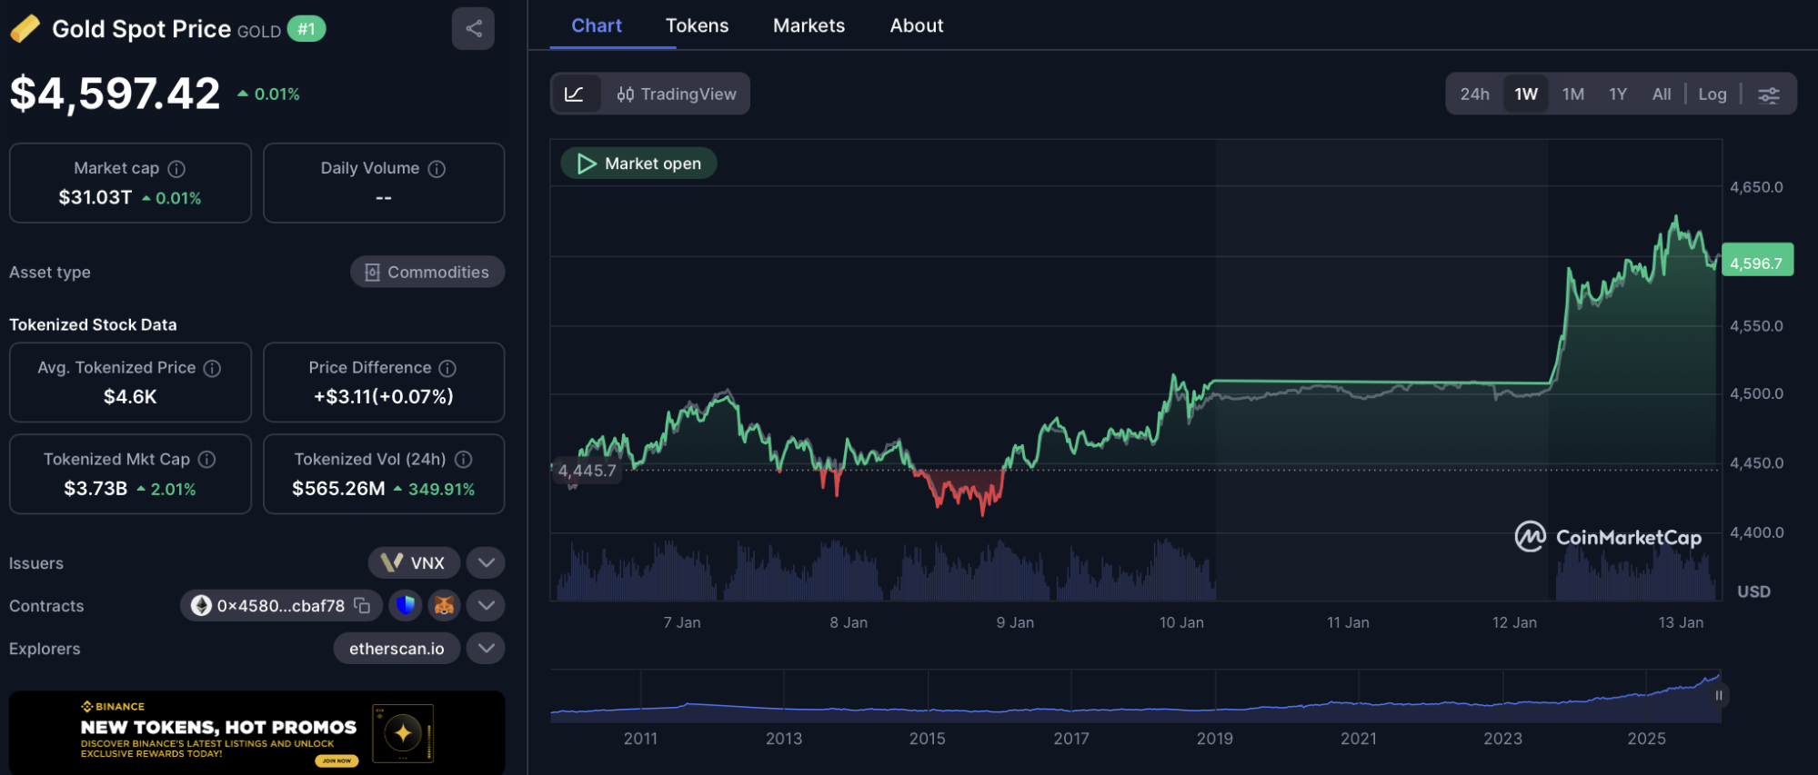Select the 1M time range
The width and height of the screenshot is (1818, 775).
1572,94
